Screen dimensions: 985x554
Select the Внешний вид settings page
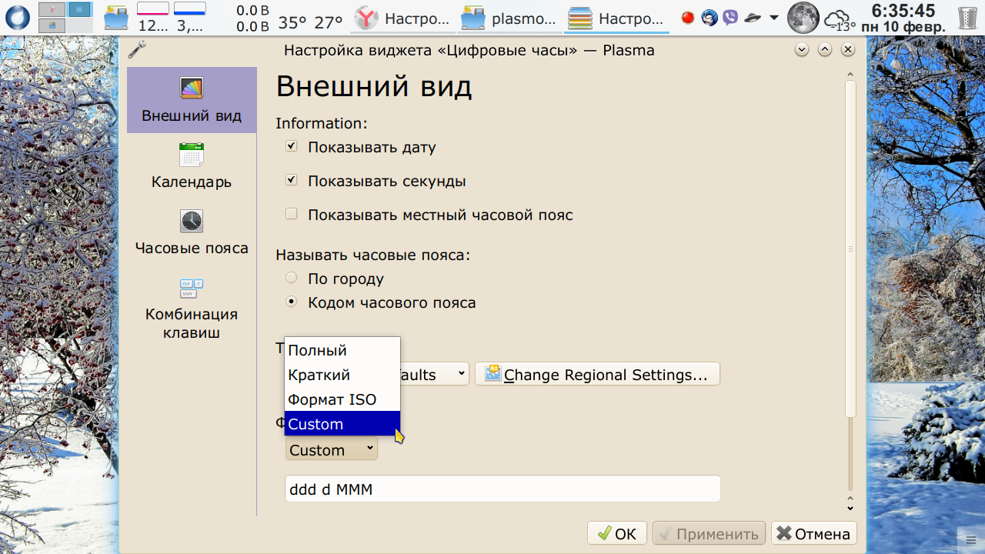[x=192, y=100]
